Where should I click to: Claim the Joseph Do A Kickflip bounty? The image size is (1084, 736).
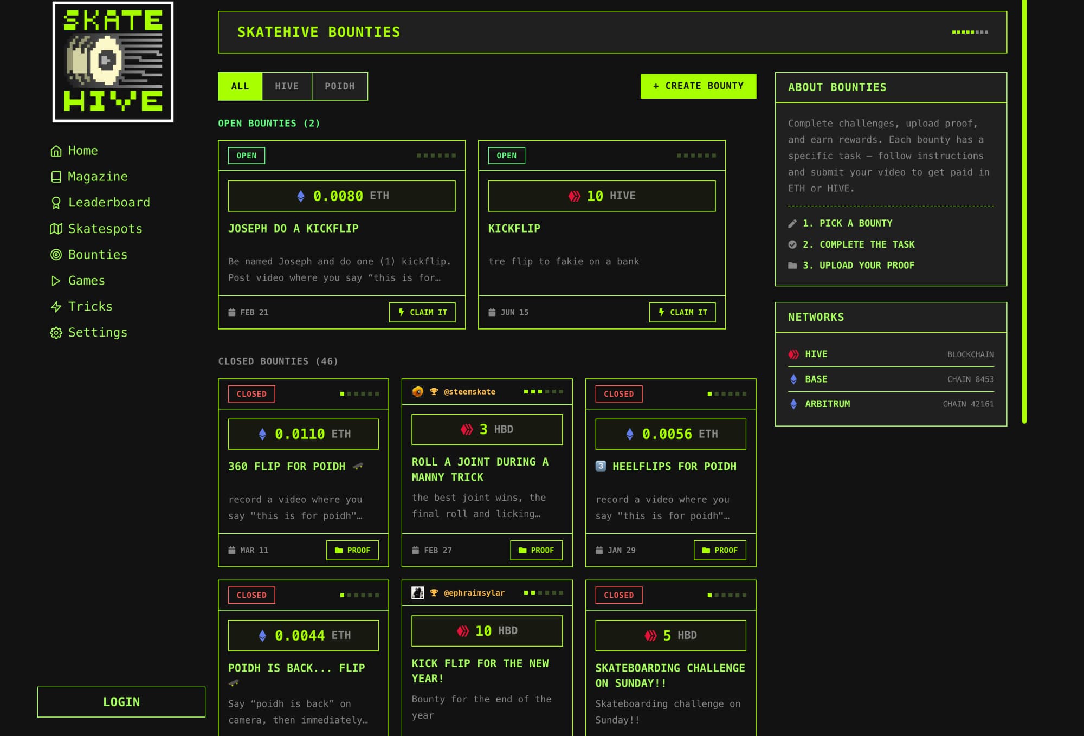tap(422, 312)
